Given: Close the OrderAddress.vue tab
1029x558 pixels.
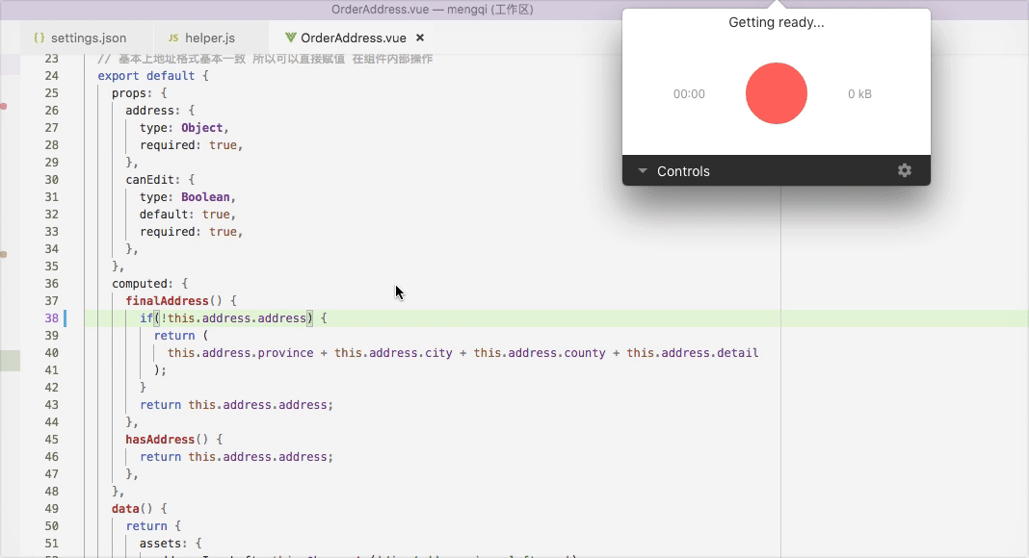Looking at the screenshot, I should 420,38.
